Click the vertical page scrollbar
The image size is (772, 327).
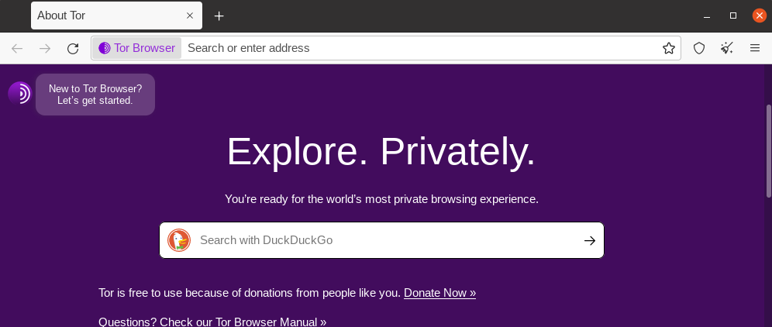coord(769,151)
